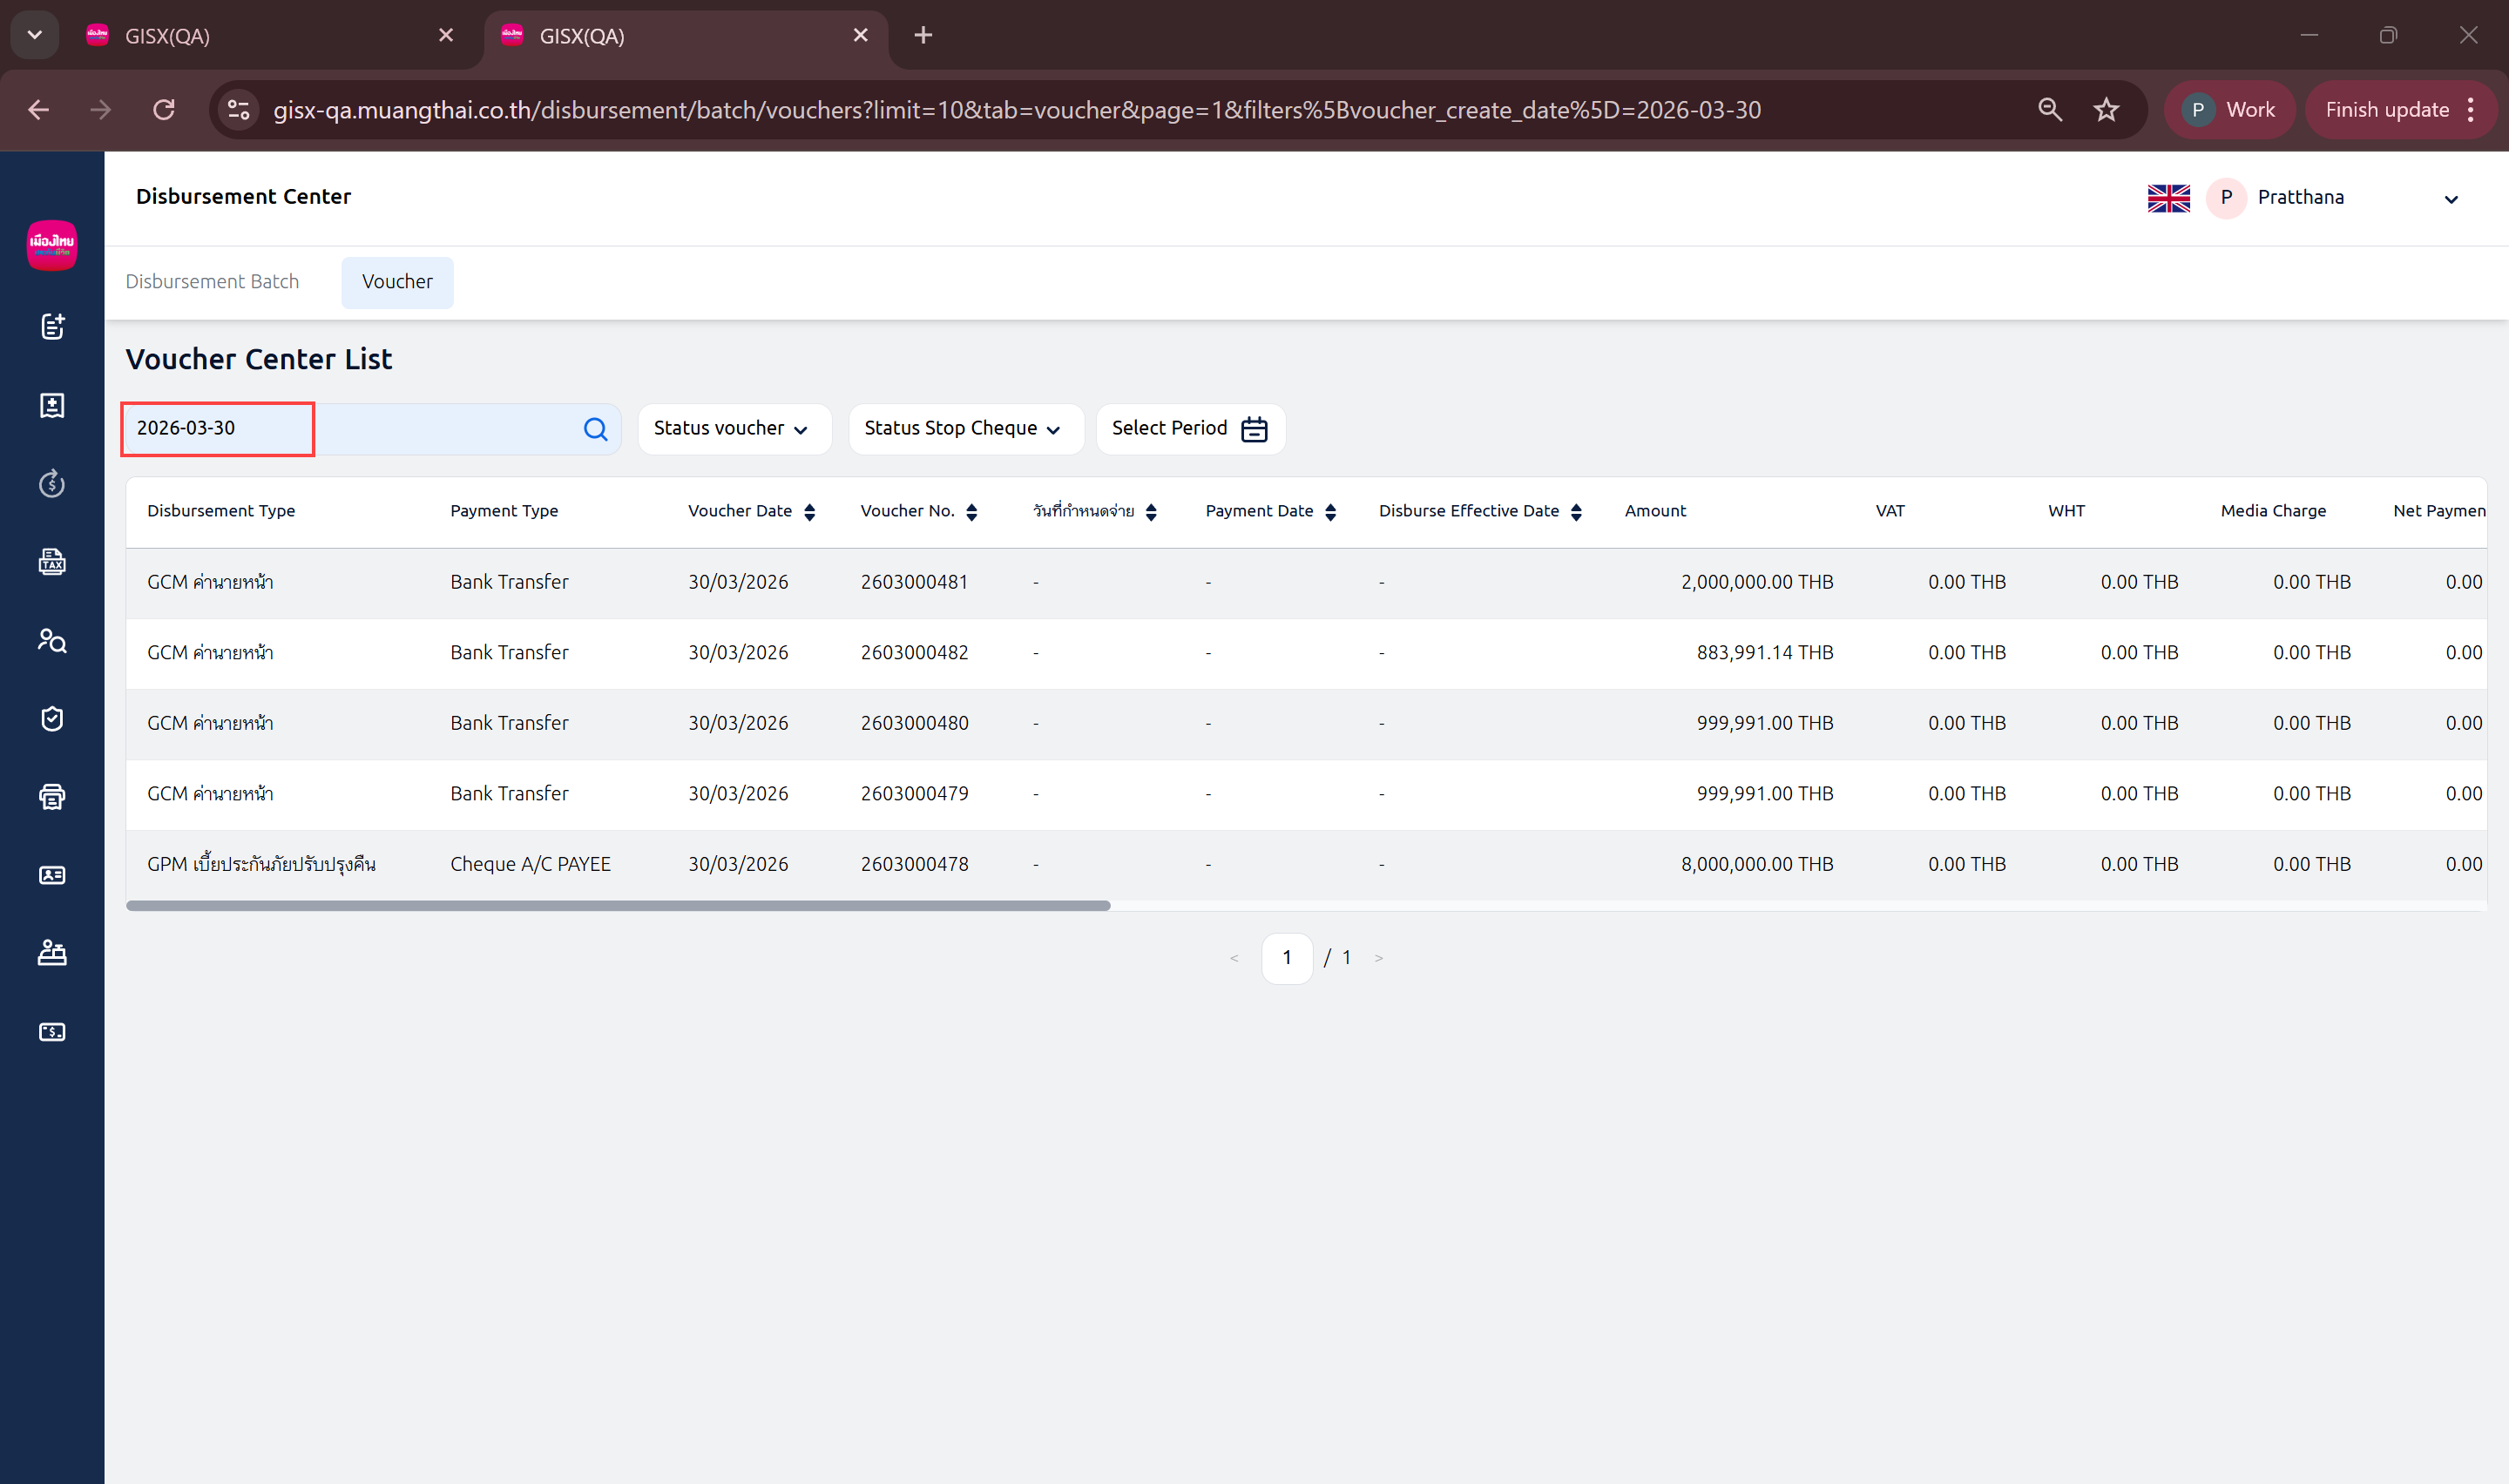Toggle sort on Voucher No. column
The image size is (2509, 1484).
click(971, 512)
